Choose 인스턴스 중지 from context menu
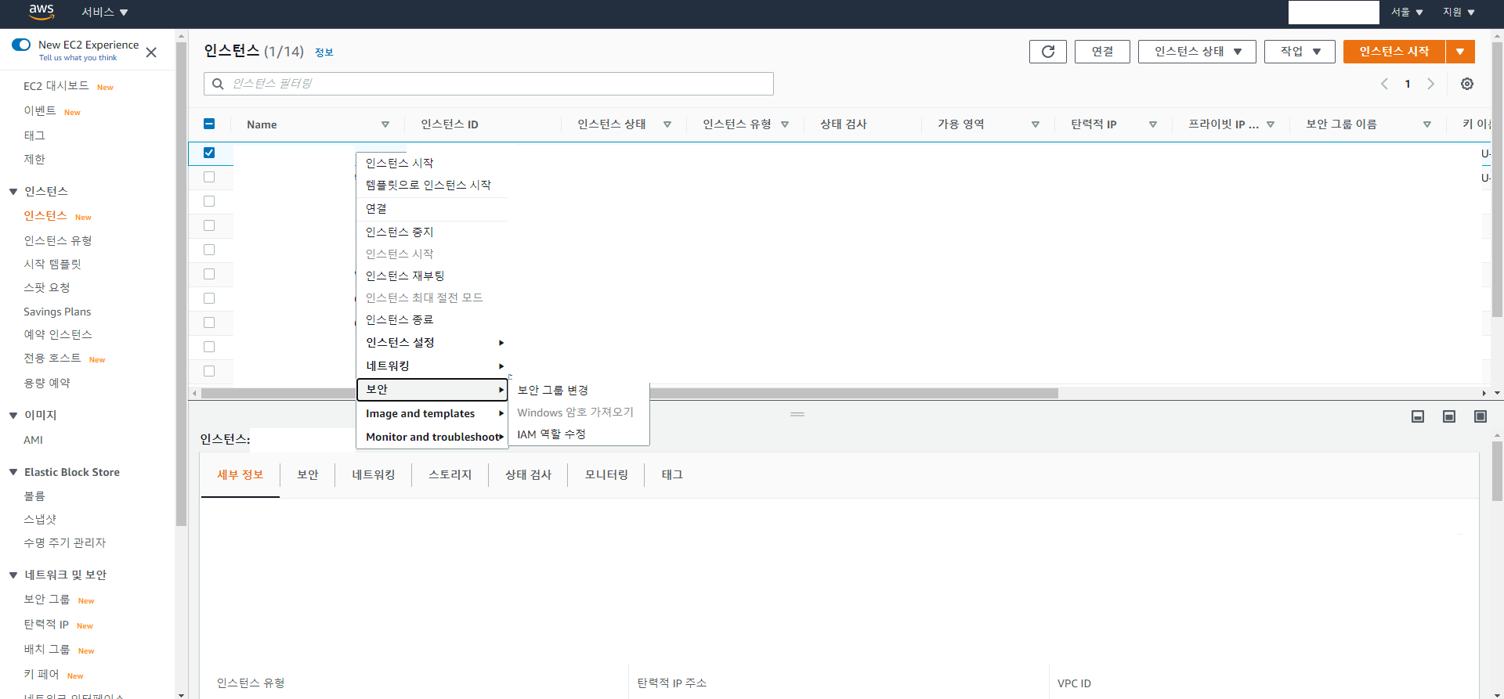The height and width of the screenshot is (699, 1504). click(x=399, y=232)
